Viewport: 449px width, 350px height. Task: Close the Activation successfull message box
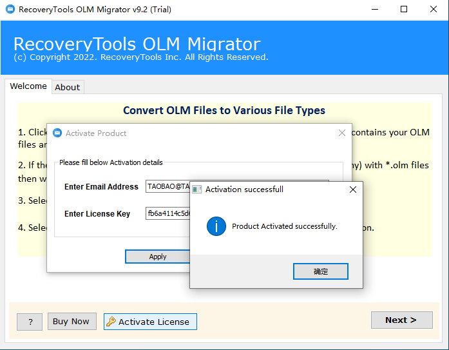(352, 190)
